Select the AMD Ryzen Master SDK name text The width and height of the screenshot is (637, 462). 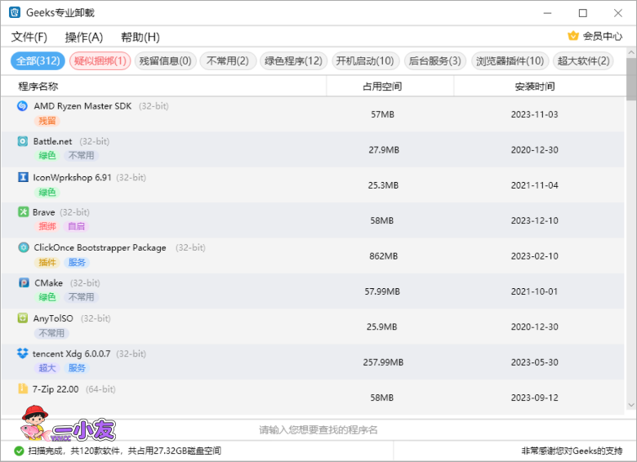(x=82, y=106)
